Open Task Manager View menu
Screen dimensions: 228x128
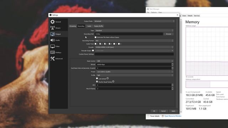tap(160, 12)
